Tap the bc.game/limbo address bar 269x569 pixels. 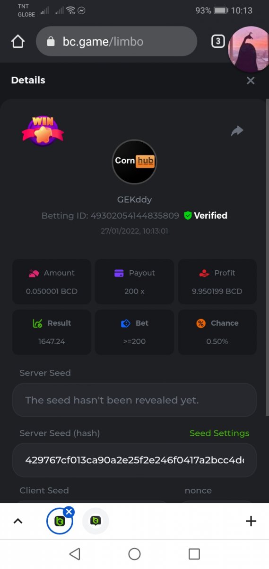click(116, 42)
